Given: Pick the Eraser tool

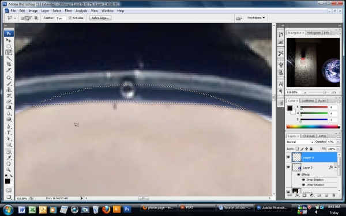Looking at the screenshot, I should point(9,101).
